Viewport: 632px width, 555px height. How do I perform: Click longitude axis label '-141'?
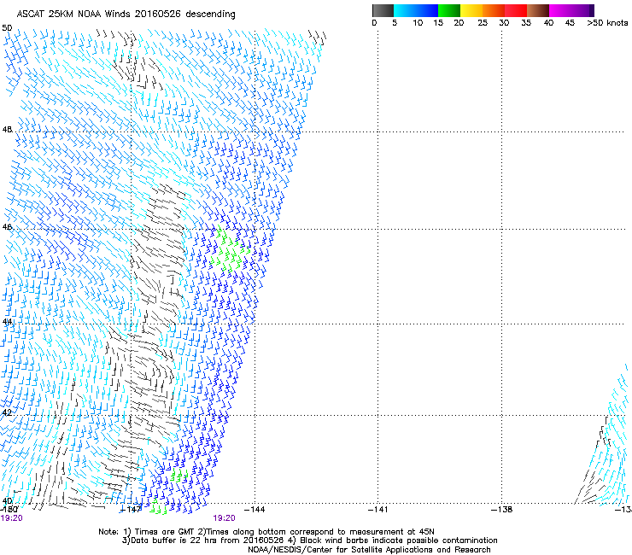point(378,510)
